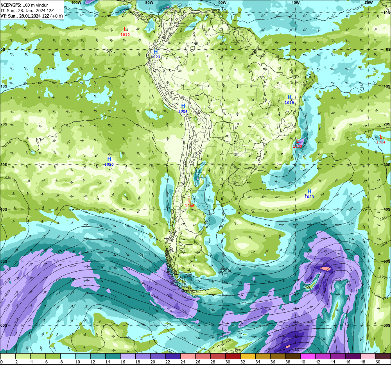Select the 20W longitude label

pos(369,2)
